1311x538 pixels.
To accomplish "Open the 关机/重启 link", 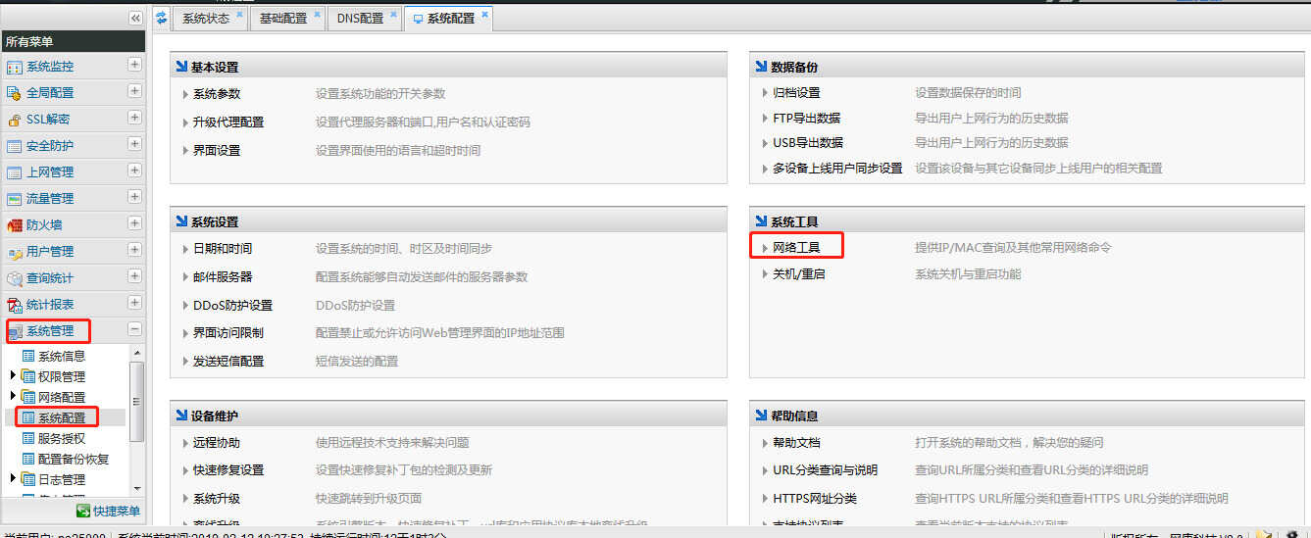I will pos(798,274).
